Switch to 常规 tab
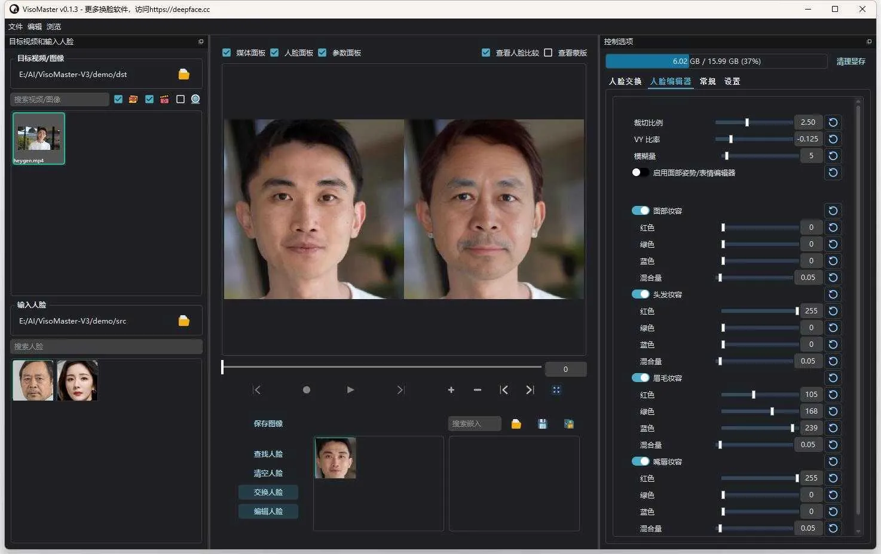The height and width of the screenshot is (554, 881). (x=708, y=81)
